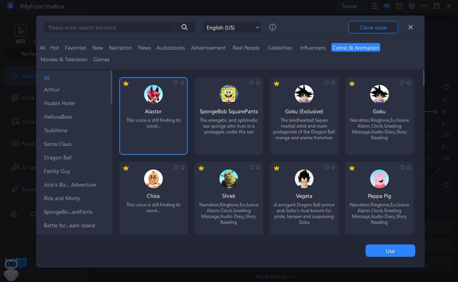Show info for Chica voice card
This screenshot has width=458, height=282.
[176, 168]
